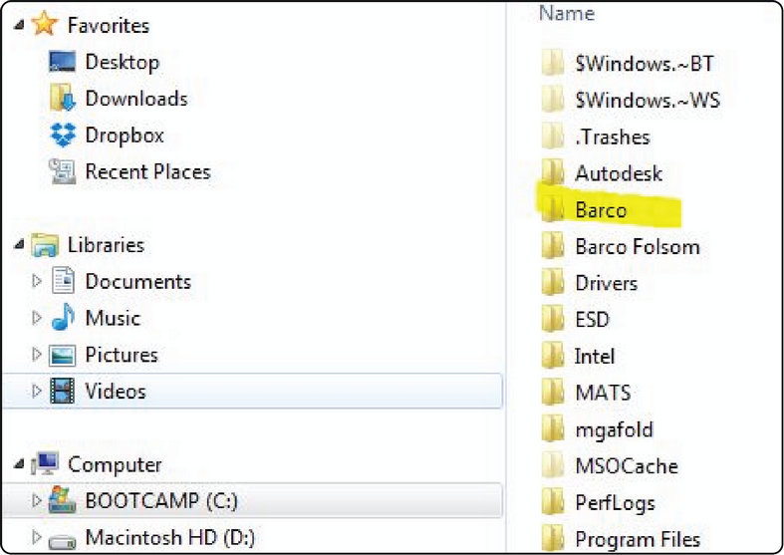This screenshot has width=784, height=555.
Task: Click the Videos filmstrip icon
Action: 63,391
